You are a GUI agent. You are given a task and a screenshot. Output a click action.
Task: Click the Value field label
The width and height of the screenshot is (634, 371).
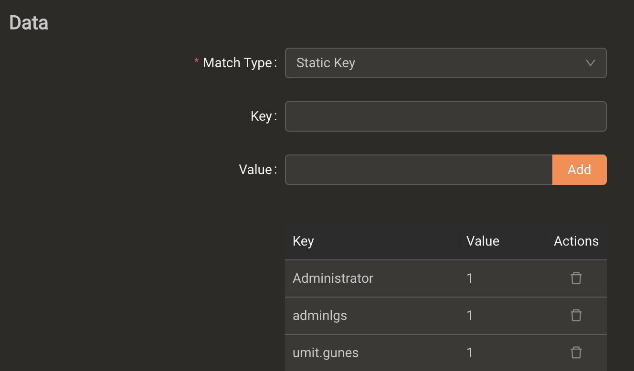255,169
